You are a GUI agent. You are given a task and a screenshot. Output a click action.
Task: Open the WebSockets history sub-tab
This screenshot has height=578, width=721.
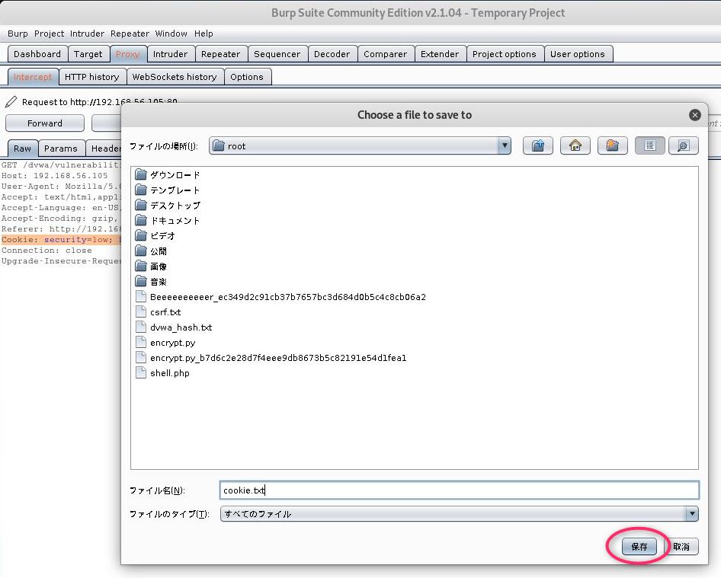[x=175, y=77]
